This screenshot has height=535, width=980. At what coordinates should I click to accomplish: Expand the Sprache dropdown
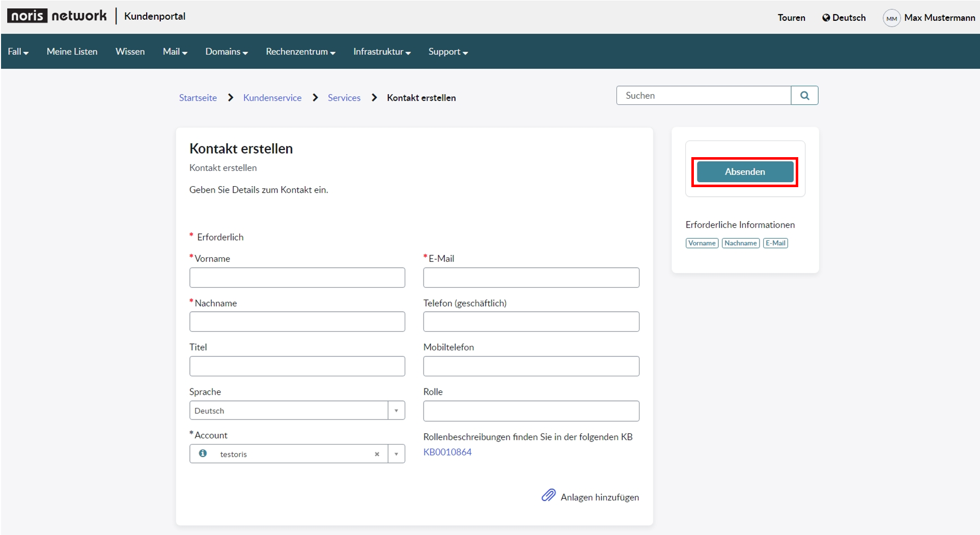396,410
